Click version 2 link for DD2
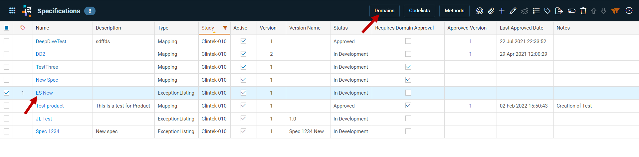639x157 pixels. click(x=271, y=54)
